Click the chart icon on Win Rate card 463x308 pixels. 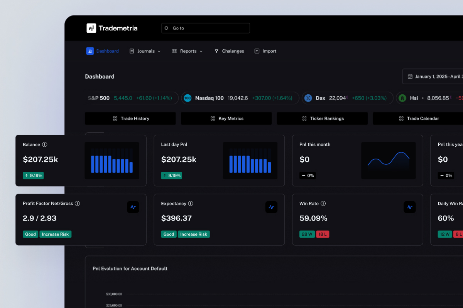[410, 207]
